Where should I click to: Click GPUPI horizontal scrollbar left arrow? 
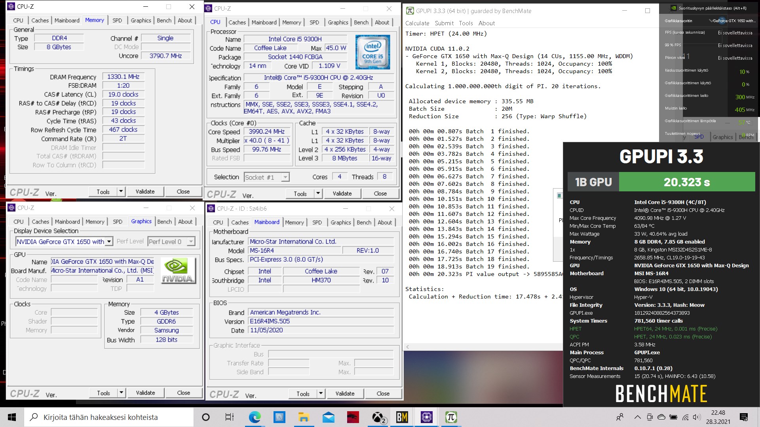[408, 347]
